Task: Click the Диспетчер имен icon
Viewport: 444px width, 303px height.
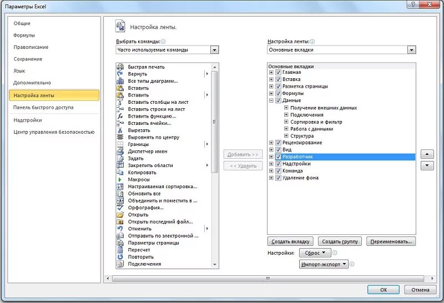Action: click(x=120, y=151)
